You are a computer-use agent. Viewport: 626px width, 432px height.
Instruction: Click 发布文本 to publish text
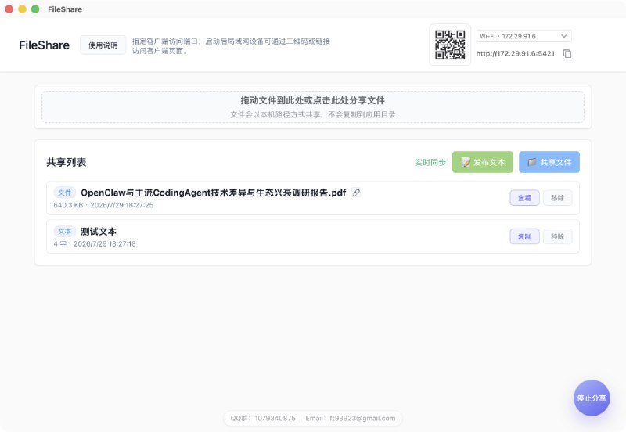[x=482, y=162]
